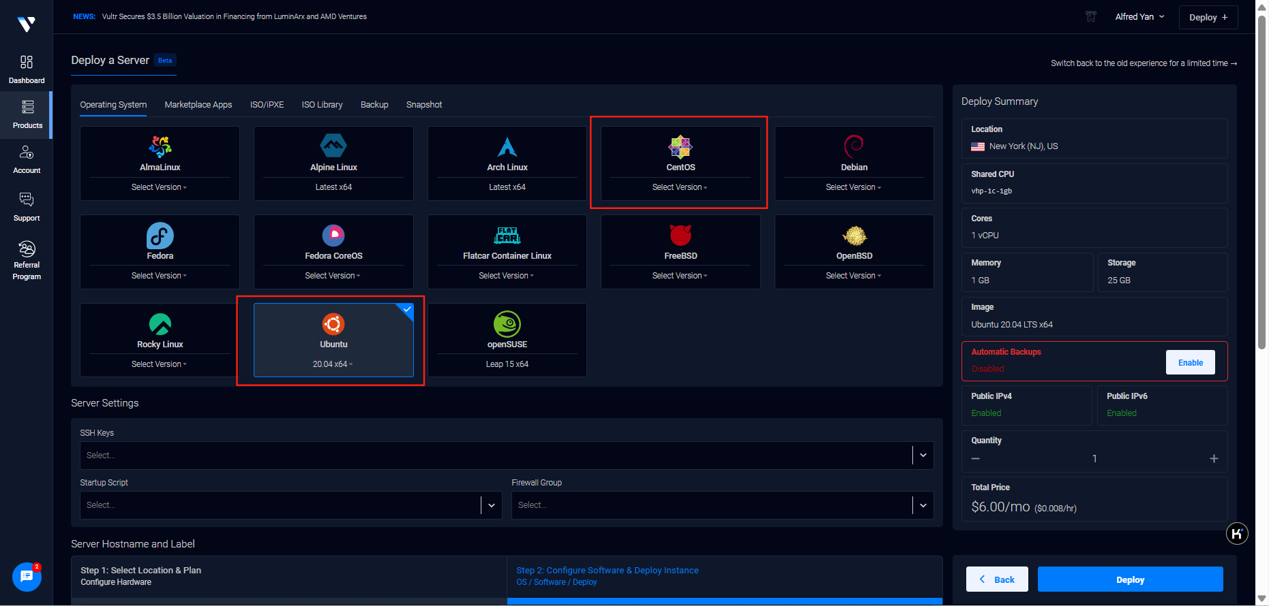This screenshot has width=1269, height=606.
Task: Click the live chat bubble icon
Action: [27, 577]
